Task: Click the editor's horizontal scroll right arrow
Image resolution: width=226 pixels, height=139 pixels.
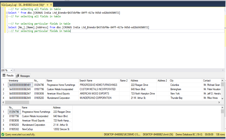Action: point(223,70)
